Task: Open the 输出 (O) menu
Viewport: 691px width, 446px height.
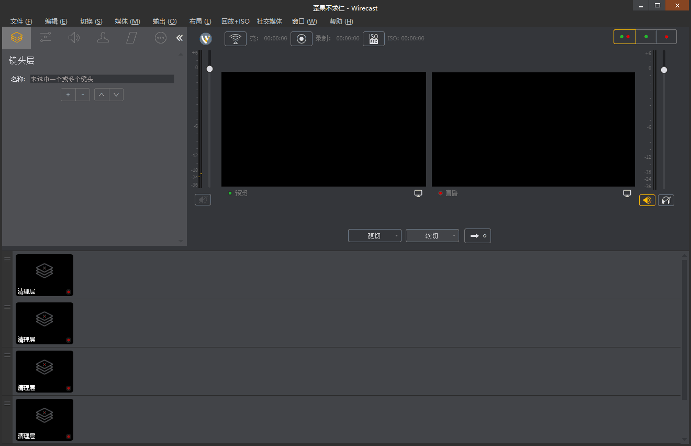Action: (164, 21)
